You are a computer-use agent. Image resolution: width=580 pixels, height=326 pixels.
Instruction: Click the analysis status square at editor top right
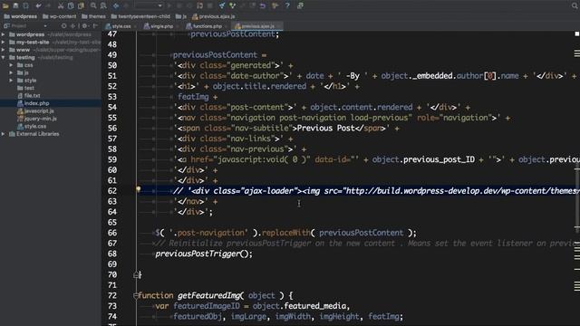click(576, 34)
